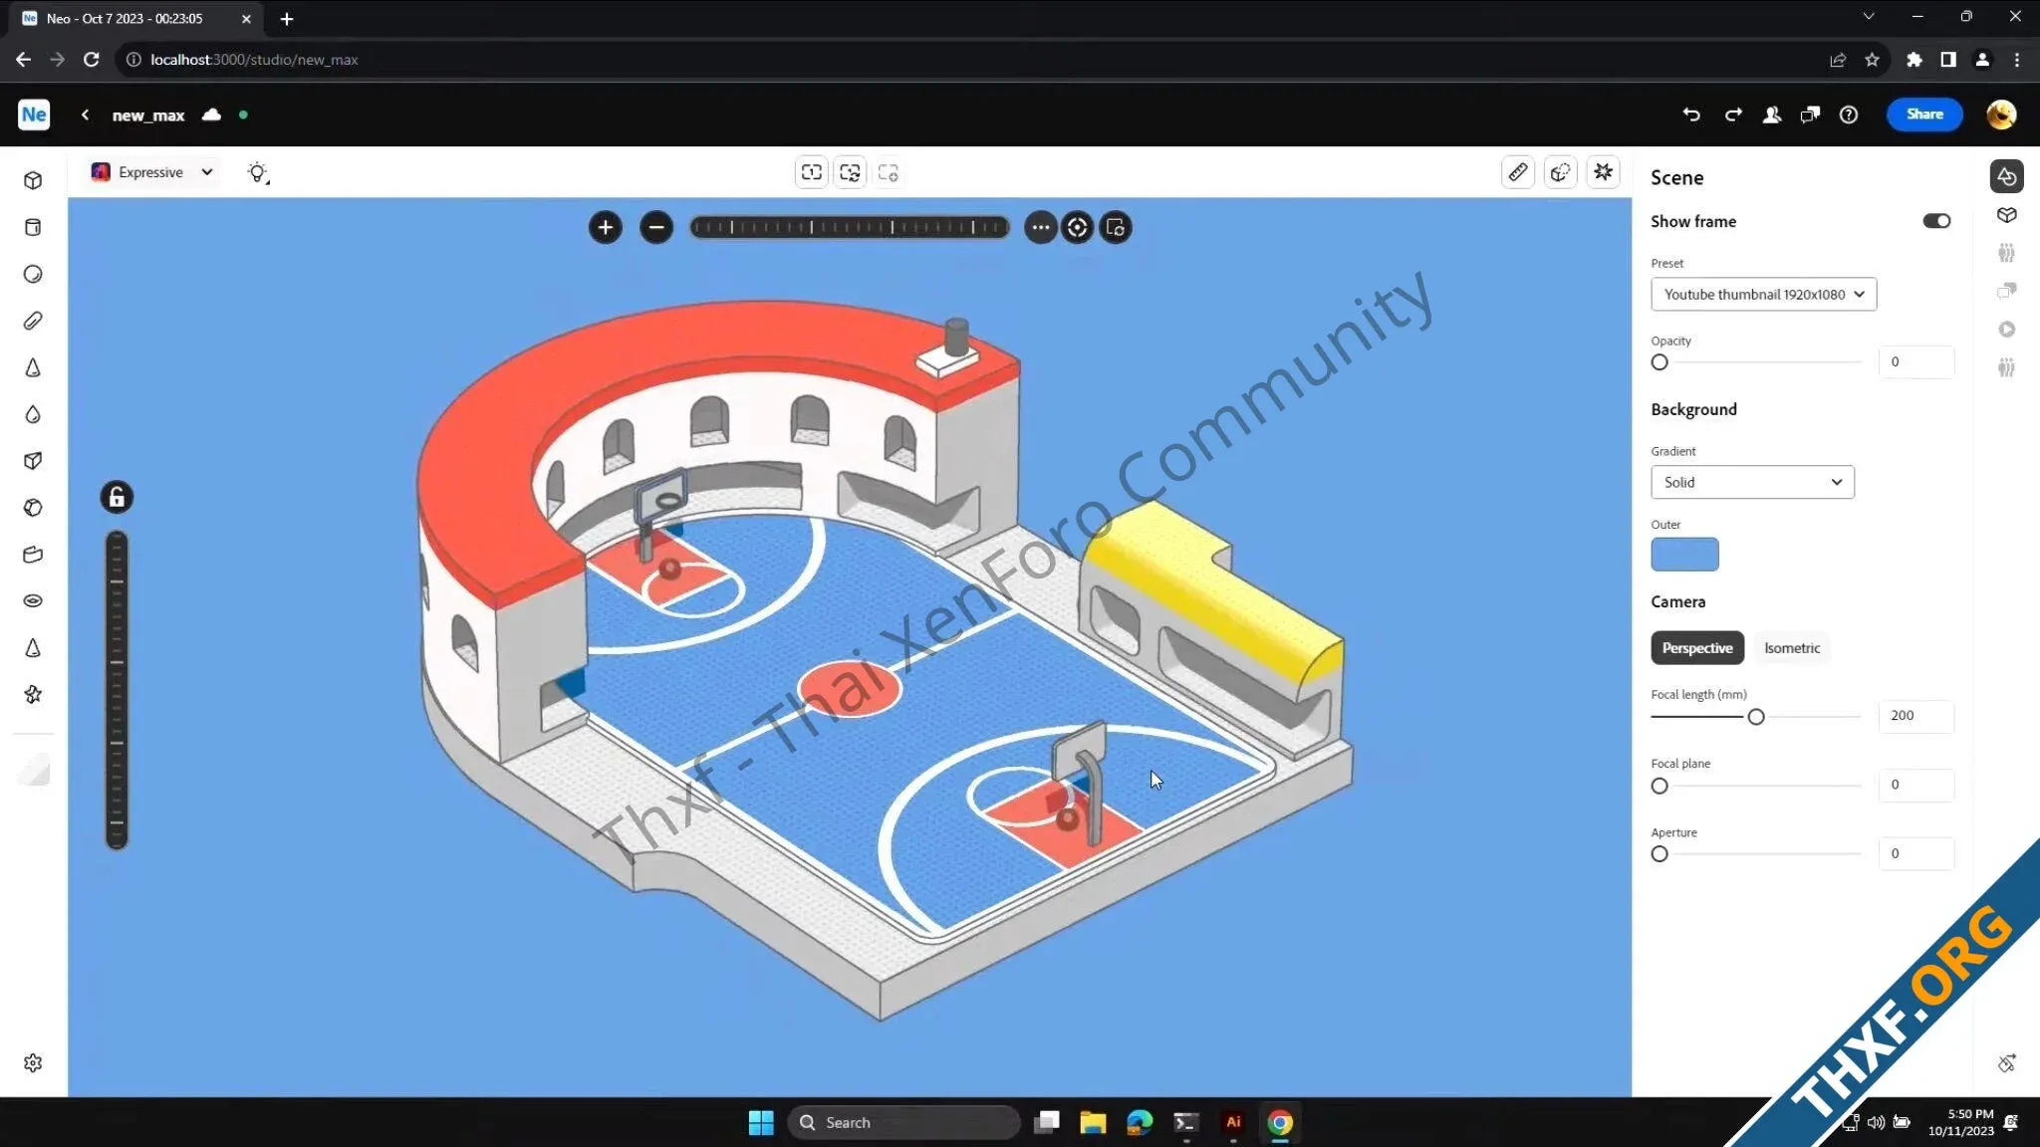The image size is (2040, 1147).
Task: Redo the last action
Action: [x=1733, y=115]
